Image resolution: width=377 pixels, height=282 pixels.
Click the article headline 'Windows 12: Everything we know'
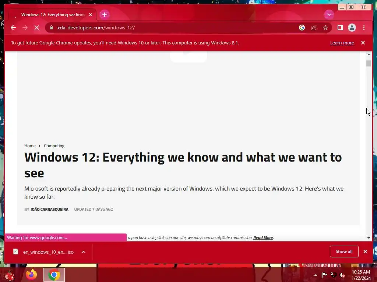[x=183, y=165]
